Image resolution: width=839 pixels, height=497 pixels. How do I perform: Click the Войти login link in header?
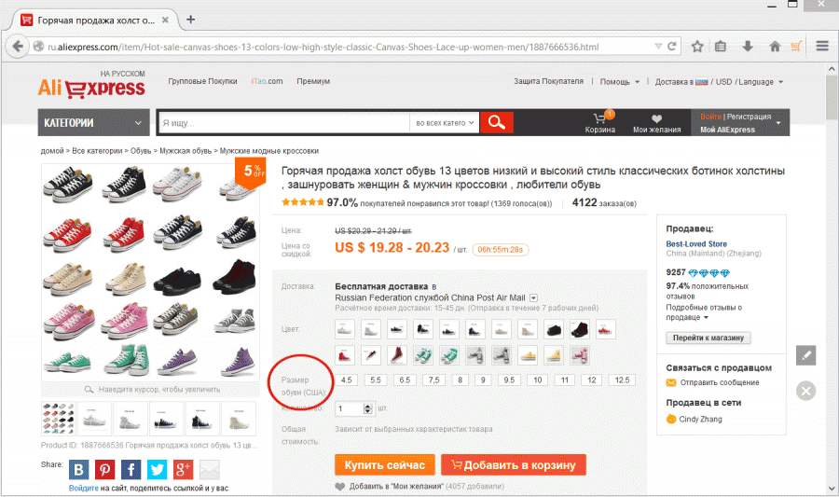coord(710,117)
